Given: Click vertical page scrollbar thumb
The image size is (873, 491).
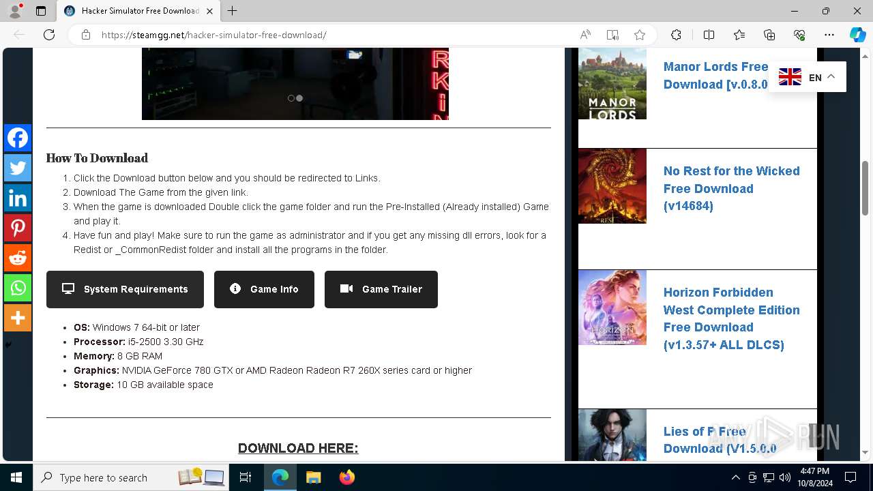Looking at the screenshot, I should tap(865, 188).
